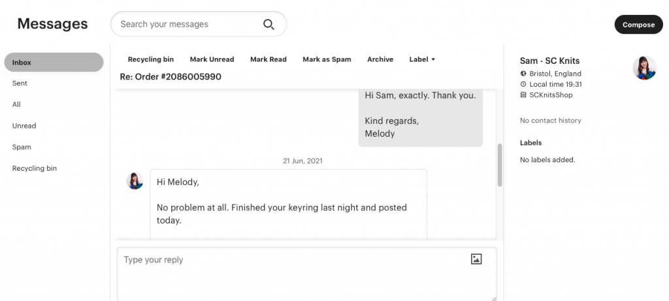Mark this thread as Spam
Viewport: 669px width, 301px height.
coord(327,59)
